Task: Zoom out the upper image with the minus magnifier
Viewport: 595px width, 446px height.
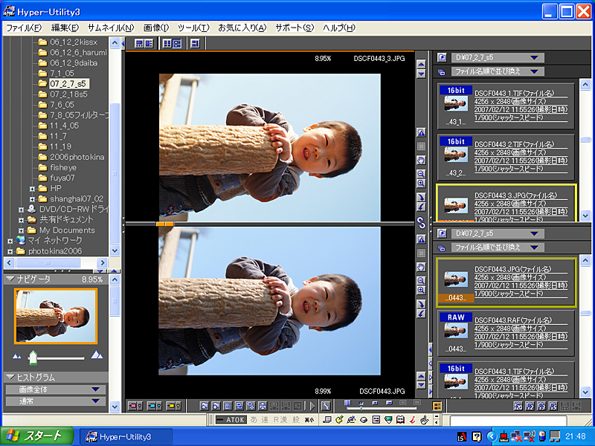Action: coord(421,174)
